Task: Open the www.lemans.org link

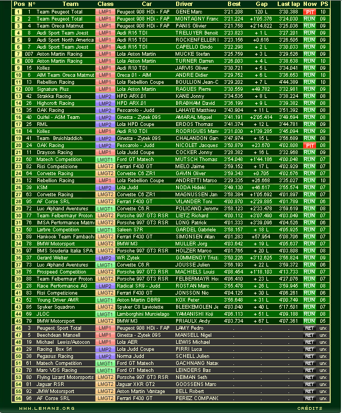Action: pyautogui.click(x=46, y=408)
